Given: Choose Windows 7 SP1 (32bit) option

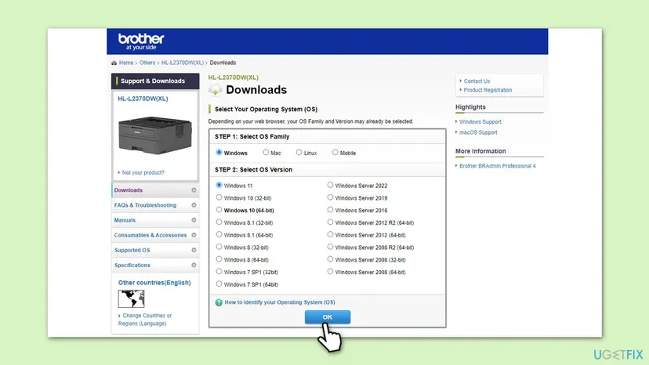Looking at the screenshot, I should point(219,272).
